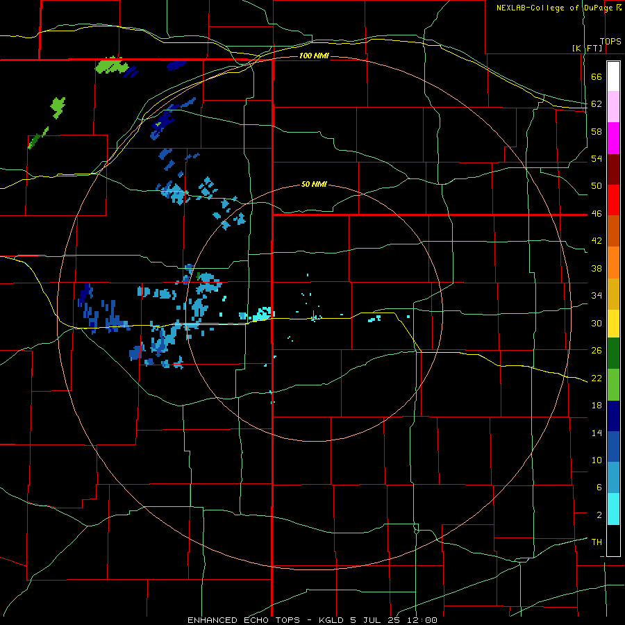Click the 18 legend value
This screenshot has height=625, width=625.
click(597, 406)
